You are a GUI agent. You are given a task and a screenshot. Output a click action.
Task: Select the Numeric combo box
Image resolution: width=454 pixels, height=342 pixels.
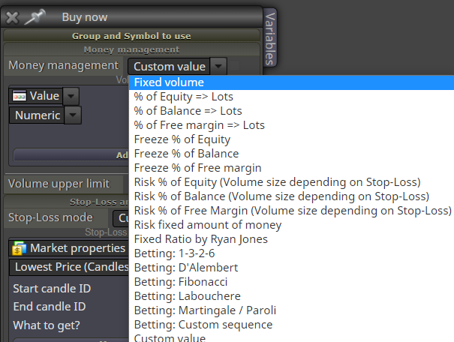click(37, 115)
